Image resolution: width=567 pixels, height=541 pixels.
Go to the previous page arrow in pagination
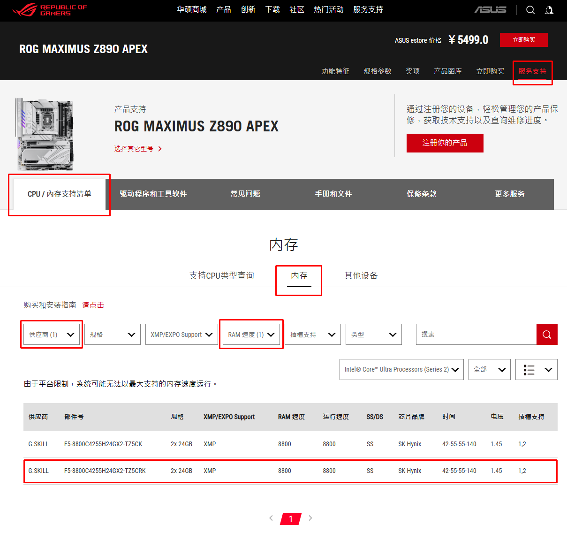271,518
